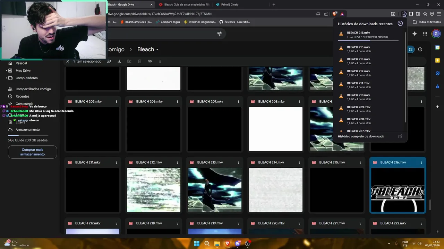Click address bar URL field
Viewport: 444px width, 249px height.
[208, 14]
